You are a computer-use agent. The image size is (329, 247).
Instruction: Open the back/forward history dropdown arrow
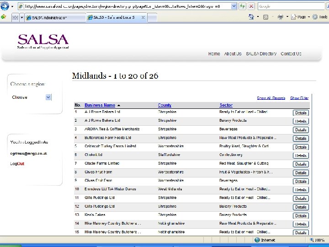point(12,6)
